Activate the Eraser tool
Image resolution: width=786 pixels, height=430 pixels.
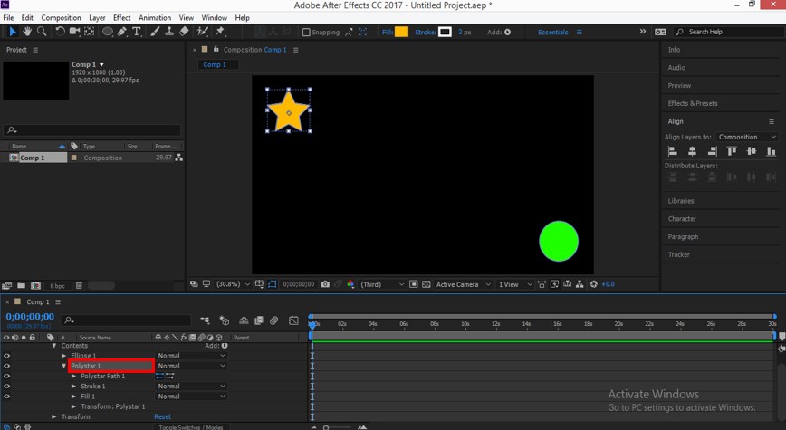point(184,32)
